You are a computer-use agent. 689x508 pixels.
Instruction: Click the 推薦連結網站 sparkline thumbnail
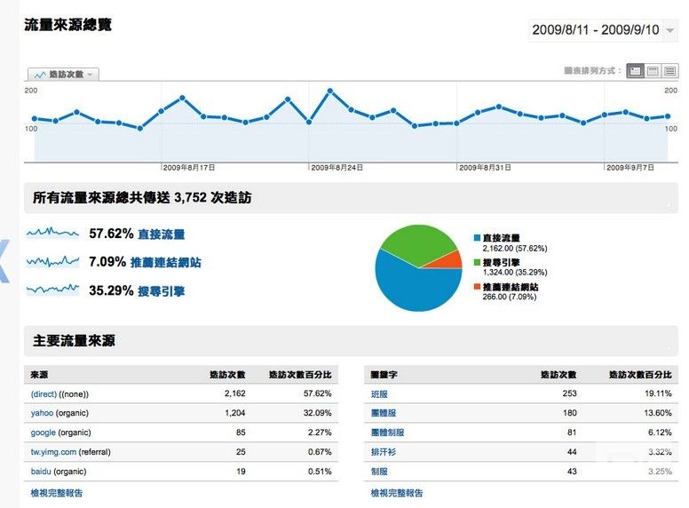pyautogui.click(x=52, y=262)
